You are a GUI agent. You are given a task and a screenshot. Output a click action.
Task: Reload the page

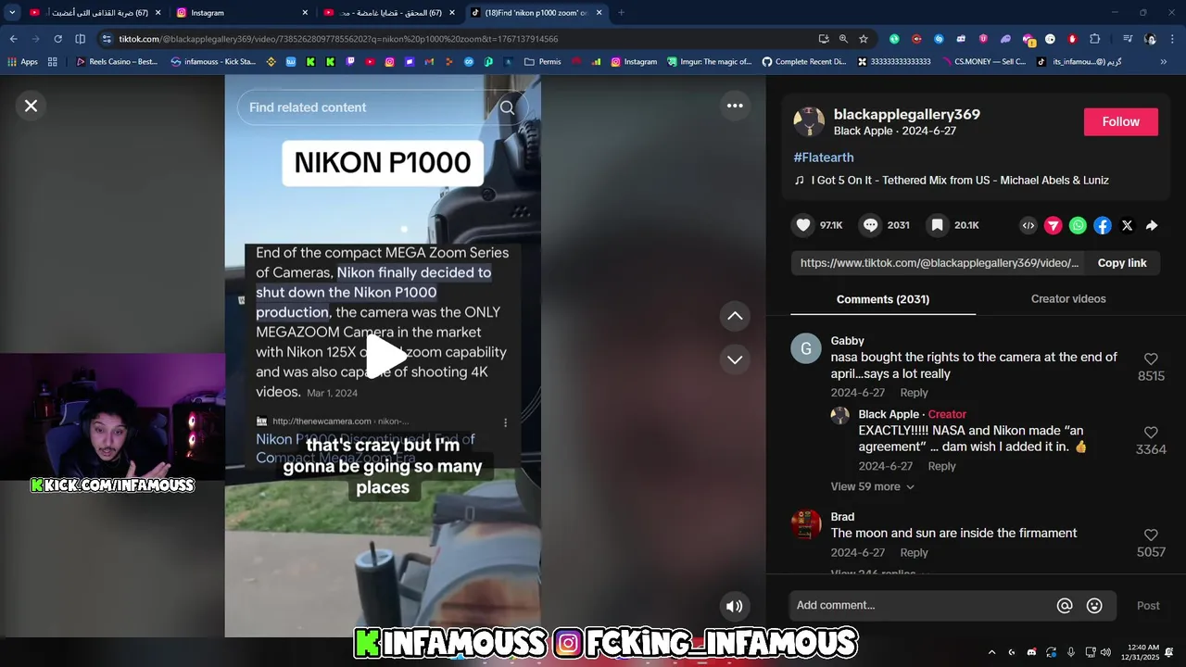tap(57, 39)
